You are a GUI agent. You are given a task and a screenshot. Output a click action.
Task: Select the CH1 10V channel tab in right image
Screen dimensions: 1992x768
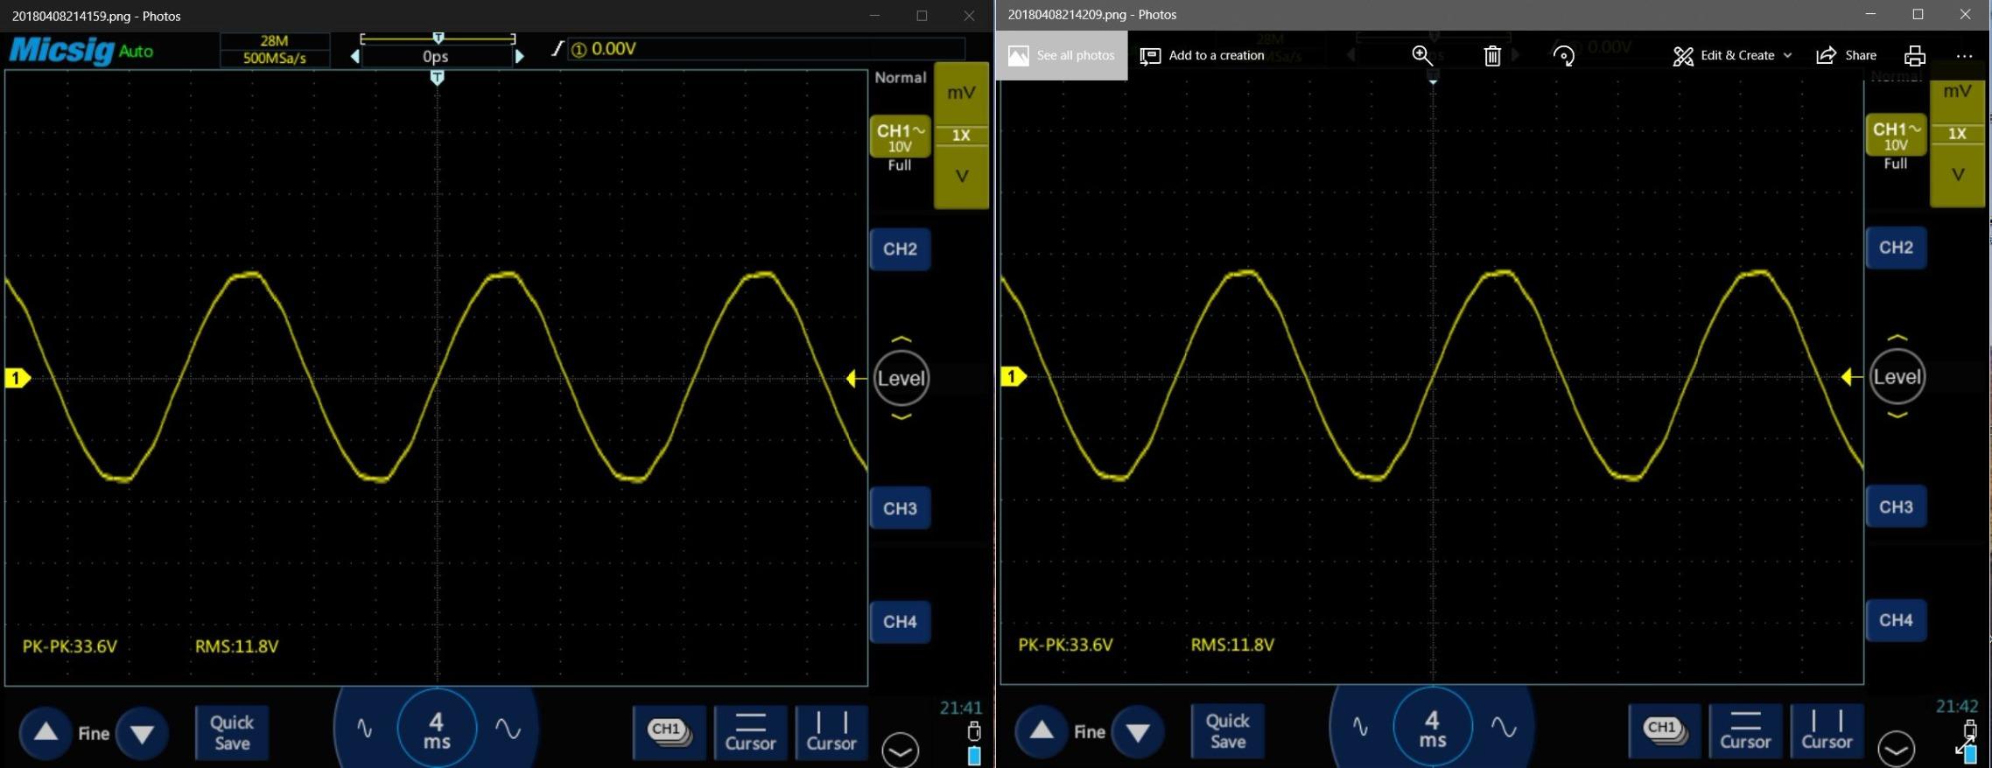(1896, 136)
